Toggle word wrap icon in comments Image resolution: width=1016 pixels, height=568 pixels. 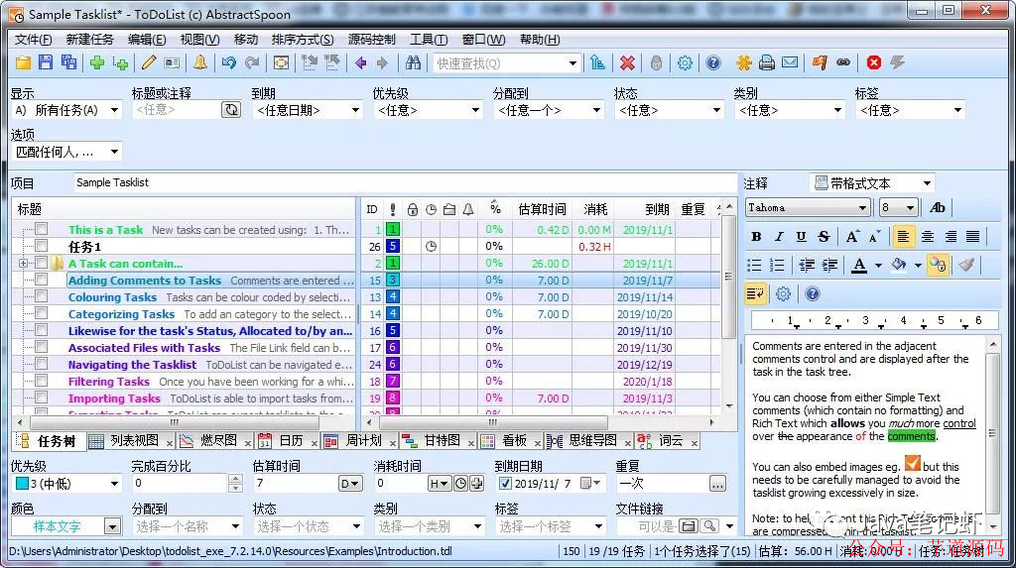coord(755,294)
